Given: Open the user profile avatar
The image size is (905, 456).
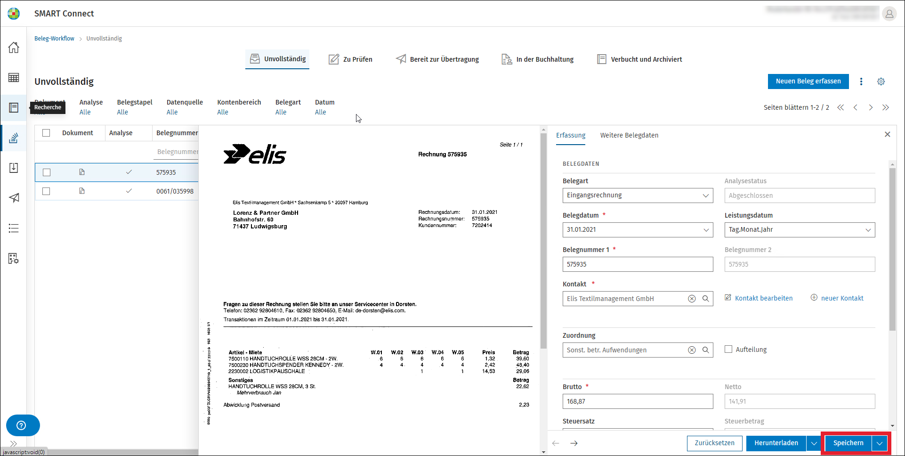Looking at the screenshot, I should [889, 14].
